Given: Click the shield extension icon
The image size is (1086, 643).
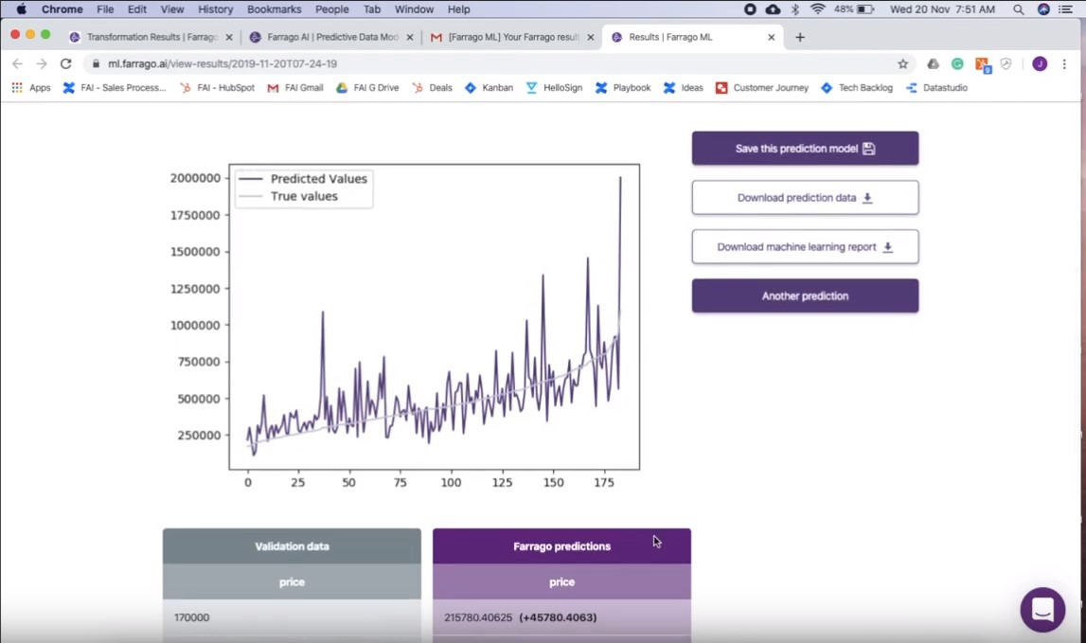Looking at the screenshot, I should point(1006,63).
